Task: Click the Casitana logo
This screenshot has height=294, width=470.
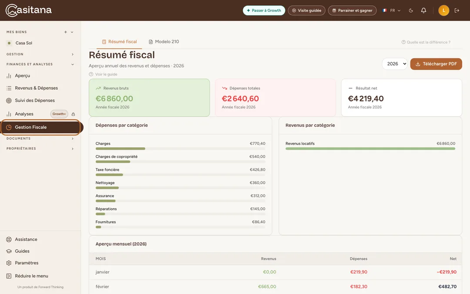Action: point(28,10)
